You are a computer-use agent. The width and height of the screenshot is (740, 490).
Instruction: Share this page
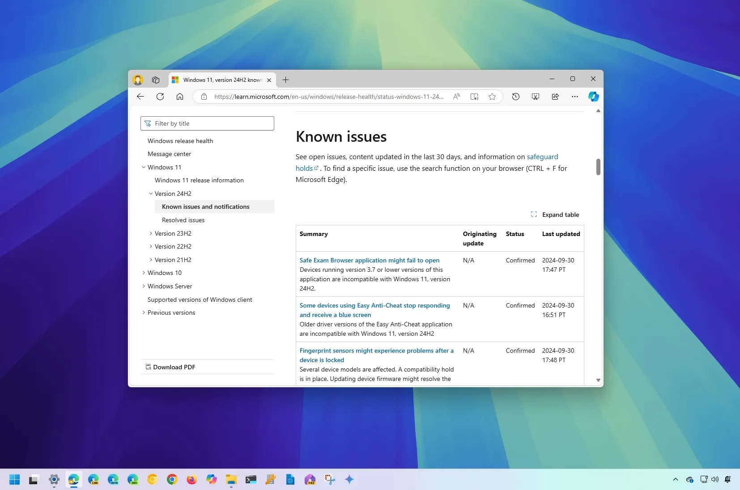pyautogui.click(x=555, y=97)
